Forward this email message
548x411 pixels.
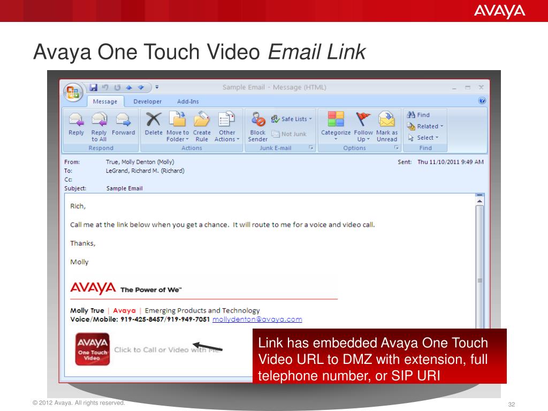pos(124,124)
